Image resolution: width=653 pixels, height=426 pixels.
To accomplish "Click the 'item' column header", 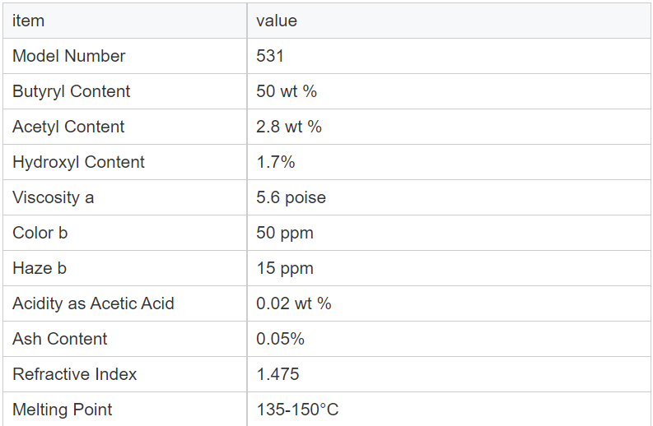I will tap(125, 21).
